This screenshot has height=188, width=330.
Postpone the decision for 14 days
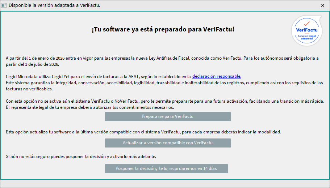pyautogui.click(x=166, y=169)
